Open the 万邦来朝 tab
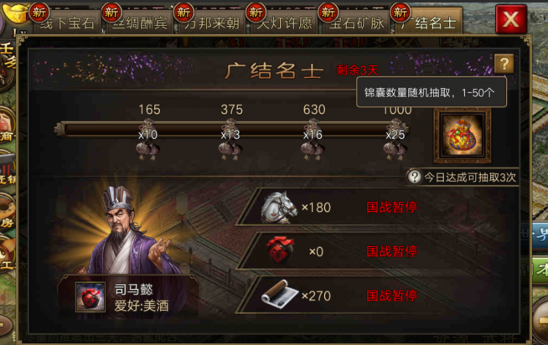This screenshot has height=345, width=548. click(212, 23)
